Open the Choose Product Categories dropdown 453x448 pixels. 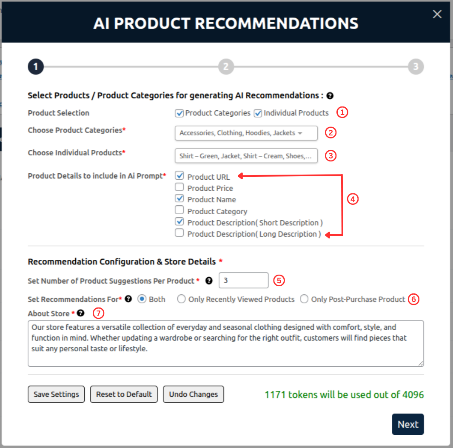246,133
